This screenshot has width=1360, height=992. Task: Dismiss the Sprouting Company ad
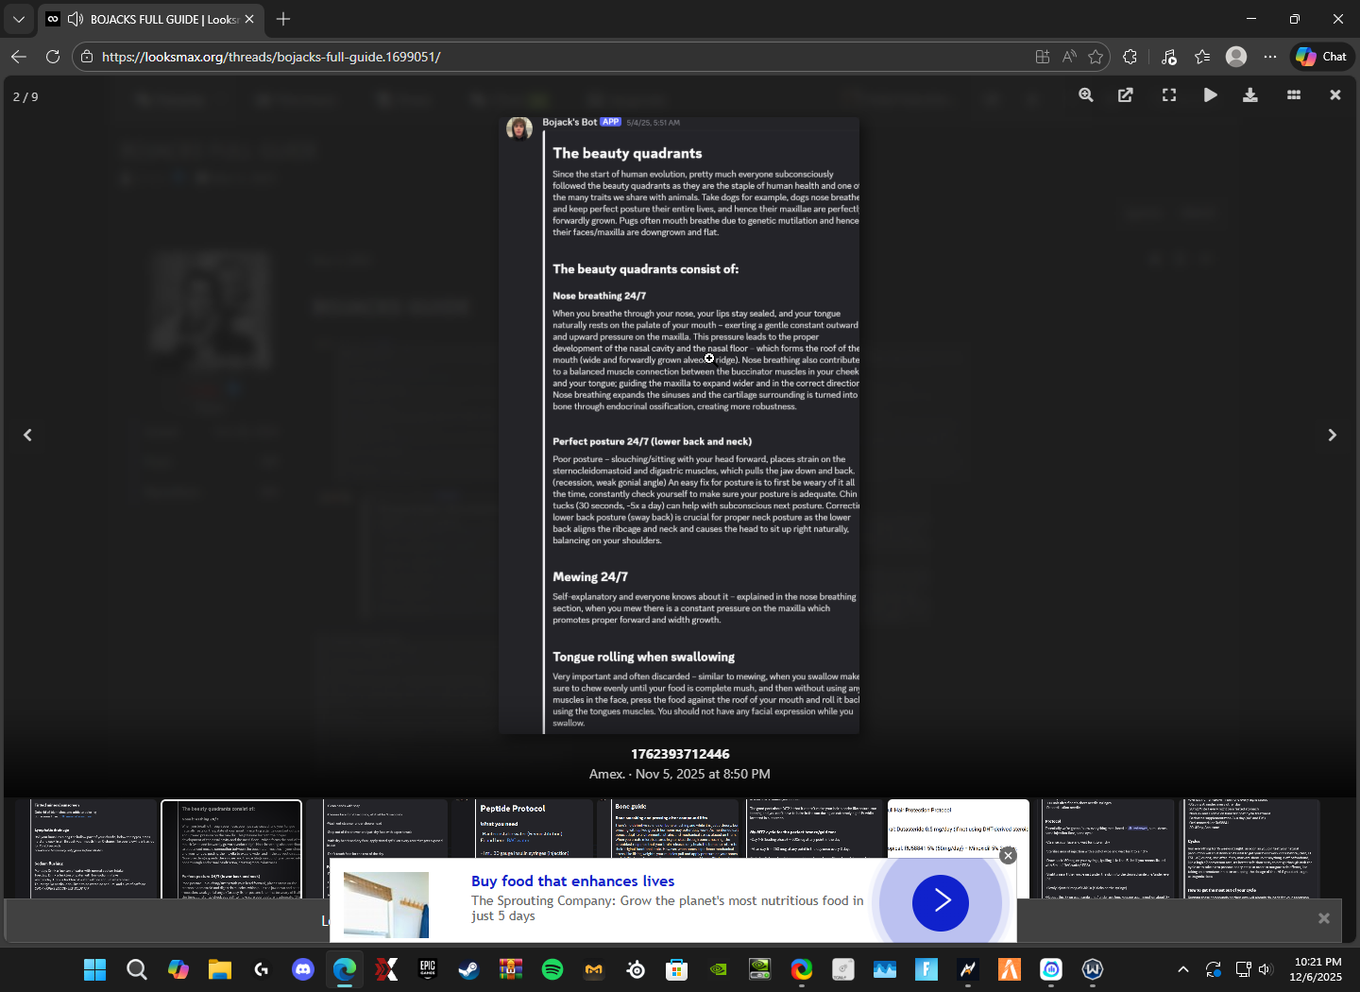[1008, 855]
